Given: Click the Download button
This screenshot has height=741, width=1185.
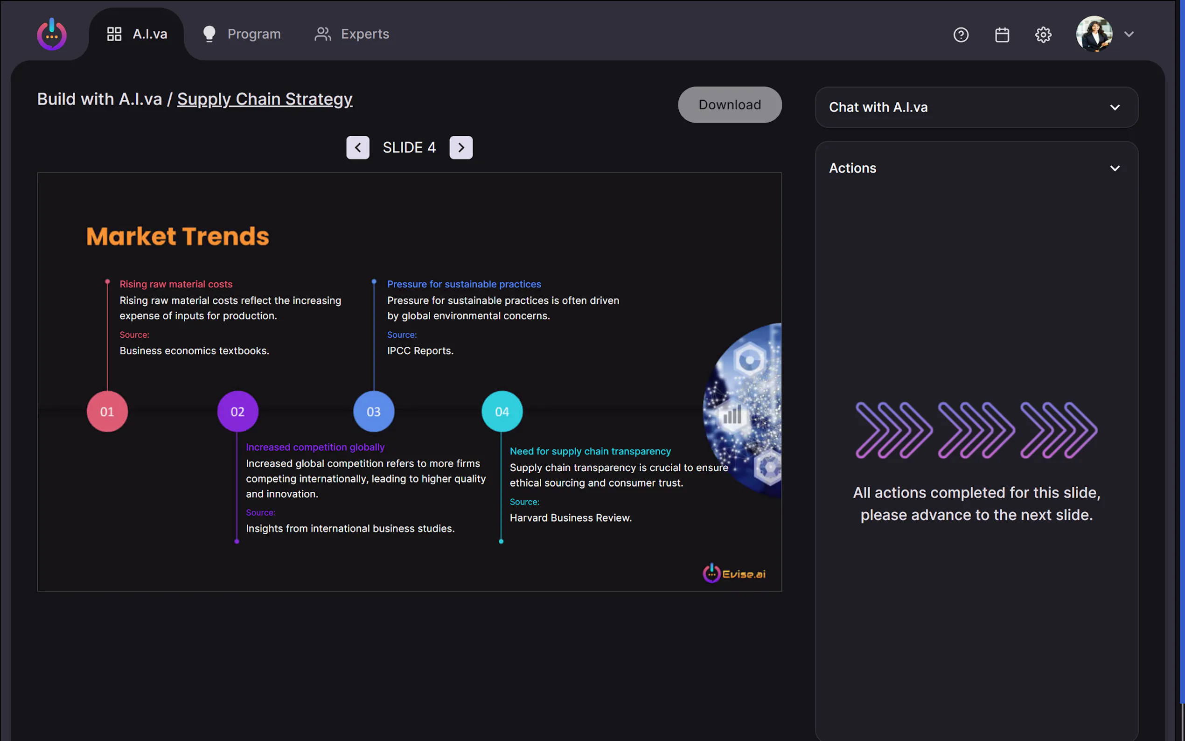Looking at the screenshot, I should pyautogui.click(x=729, y=105).
